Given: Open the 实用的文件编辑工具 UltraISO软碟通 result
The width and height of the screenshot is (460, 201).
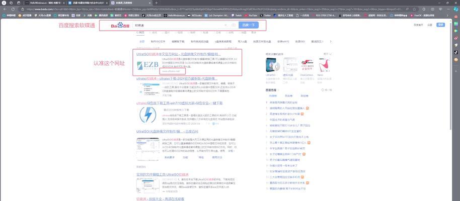Looking at the screenshot, I should pos(162,174).
